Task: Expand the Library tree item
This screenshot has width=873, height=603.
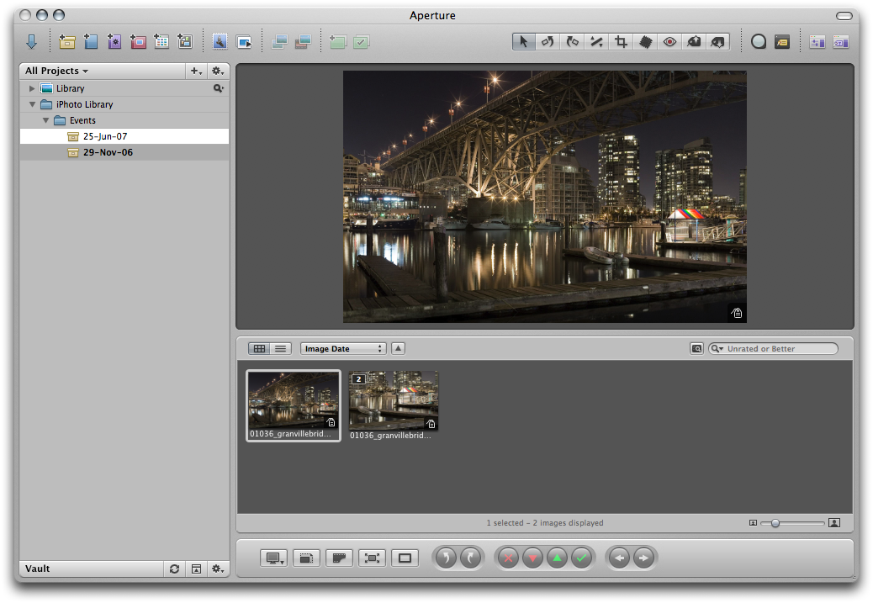Action: (33, 88)
